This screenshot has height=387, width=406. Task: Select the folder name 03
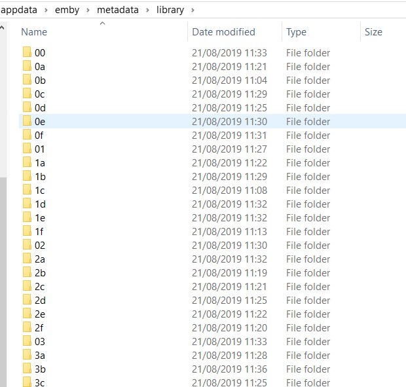[40, 341]
